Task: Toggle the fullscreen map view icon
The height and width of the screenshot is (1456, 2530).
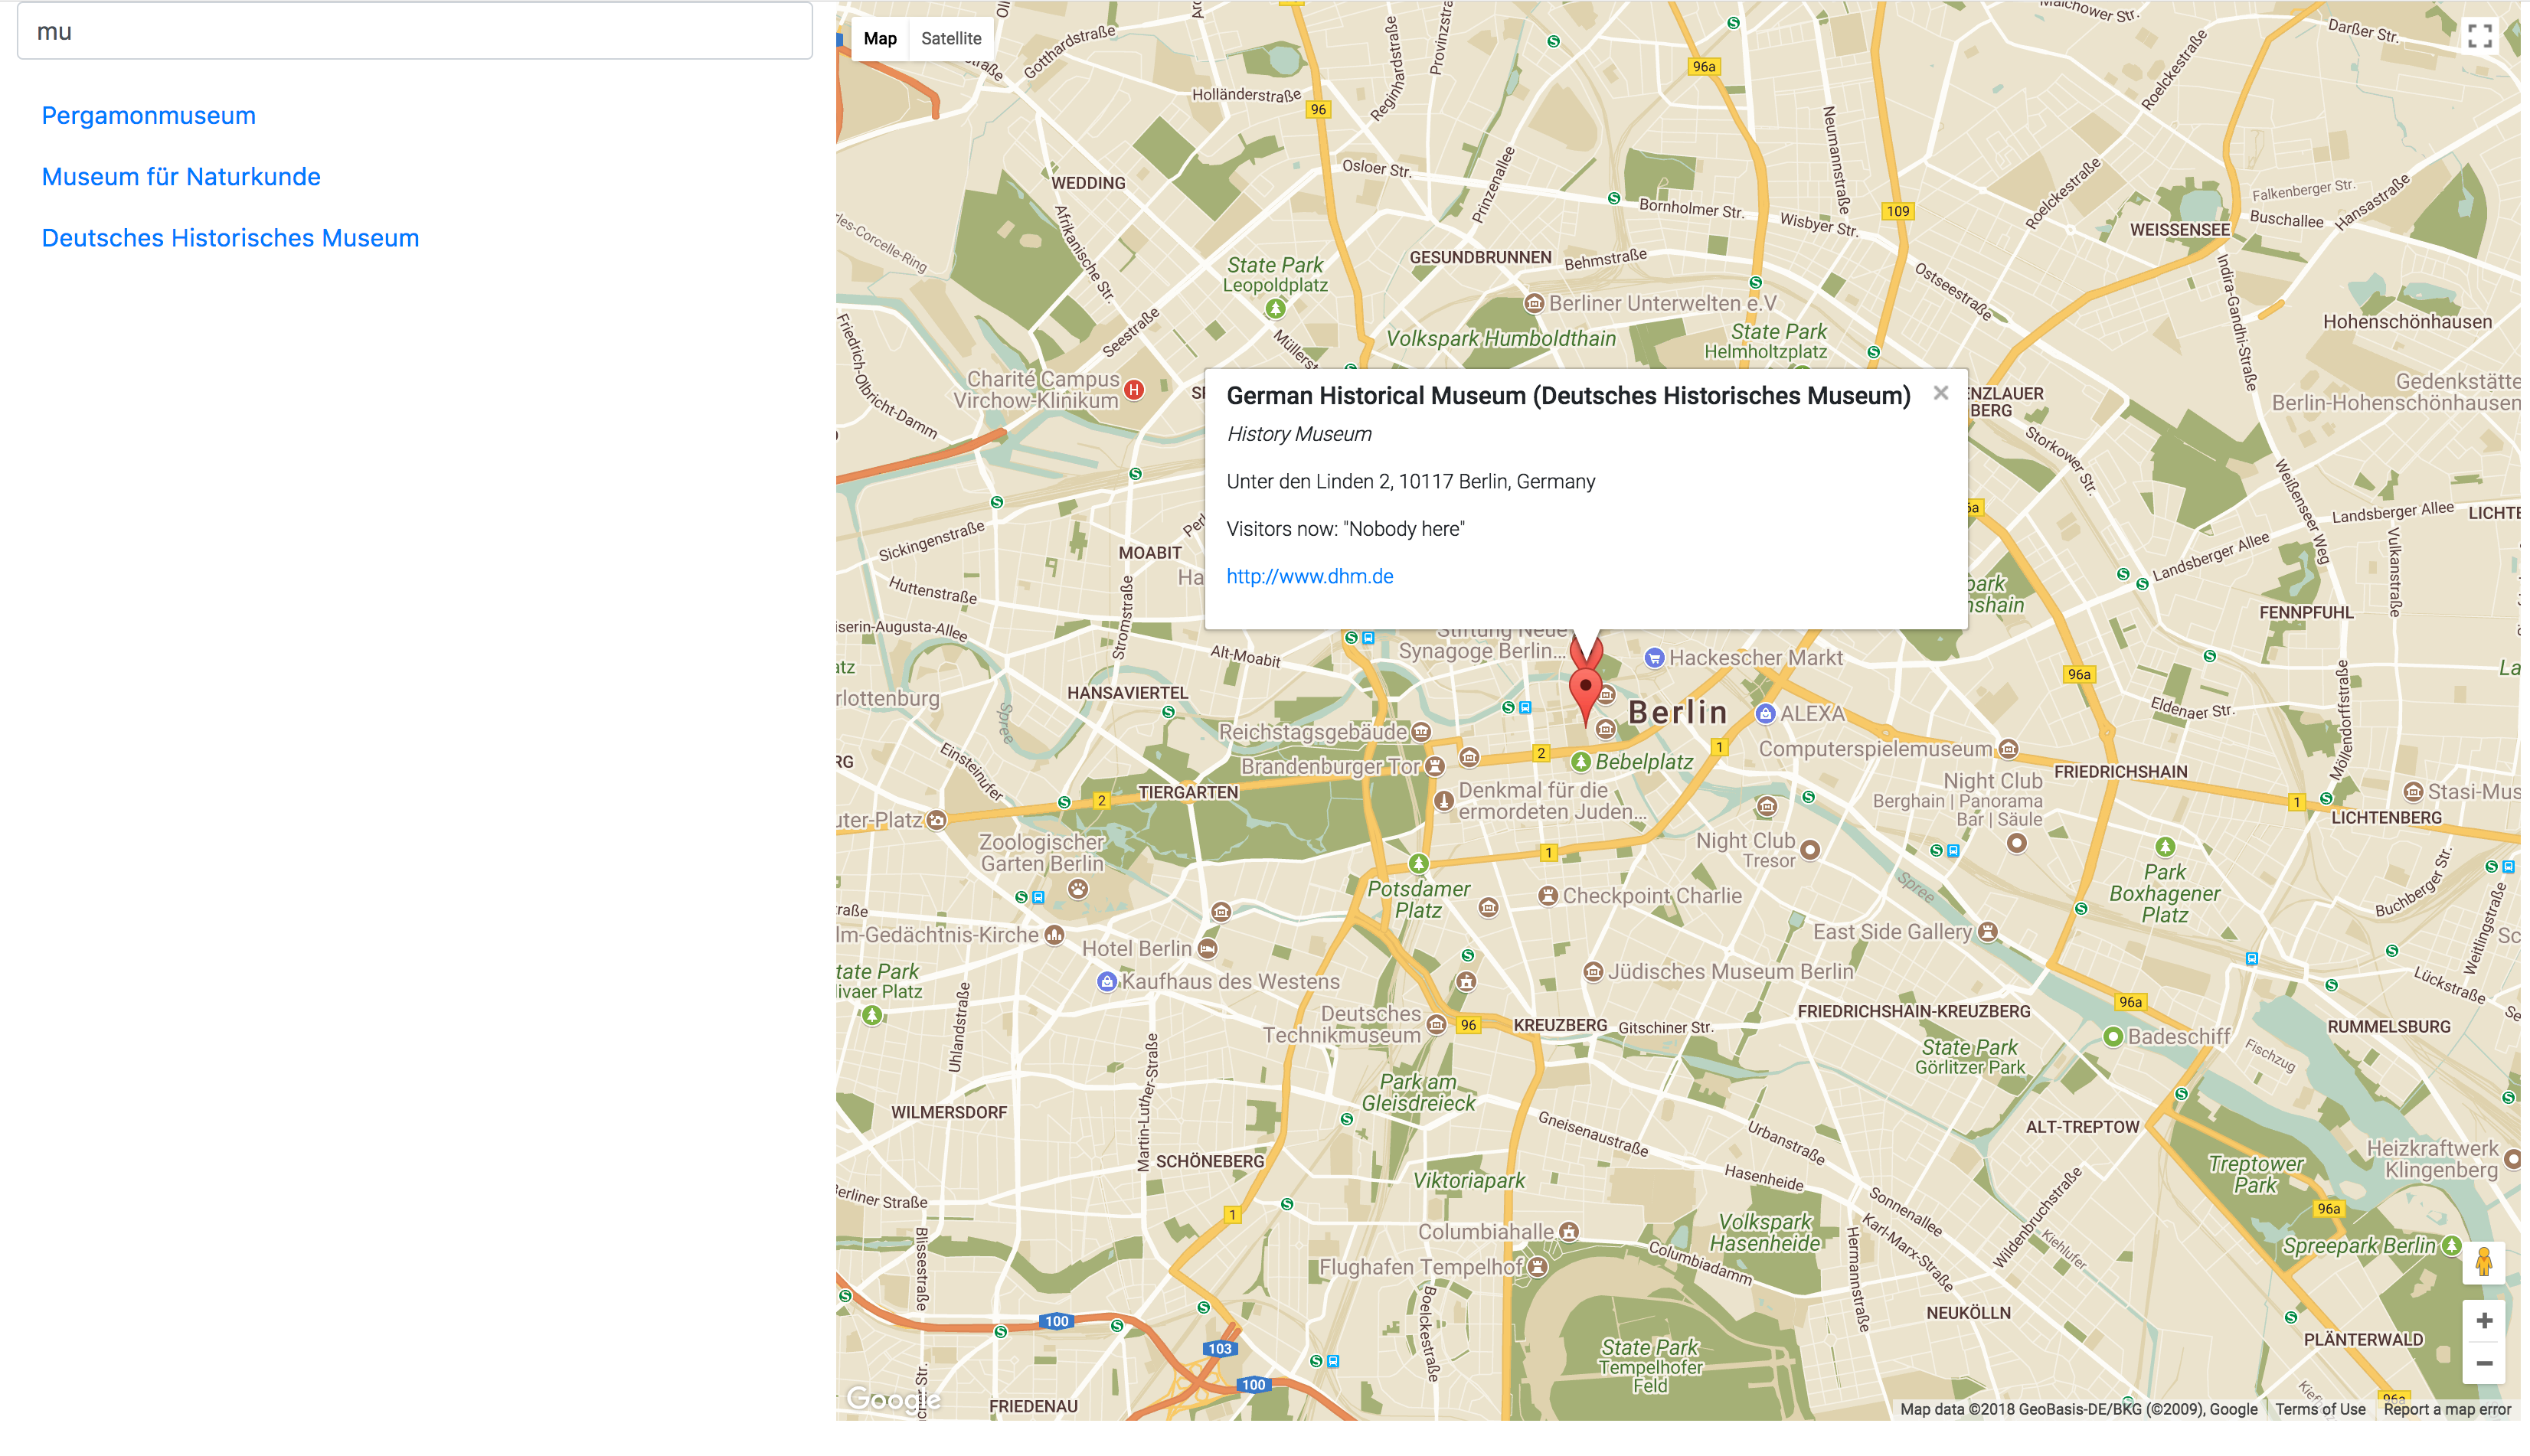Action: [2479, 36]
